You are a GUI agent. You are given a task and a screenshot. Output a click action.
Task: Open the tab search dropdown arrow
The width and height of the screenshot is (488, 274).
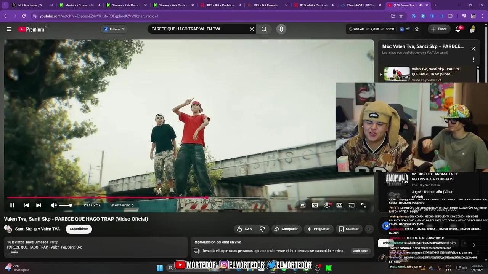click(x=5, y=5)
